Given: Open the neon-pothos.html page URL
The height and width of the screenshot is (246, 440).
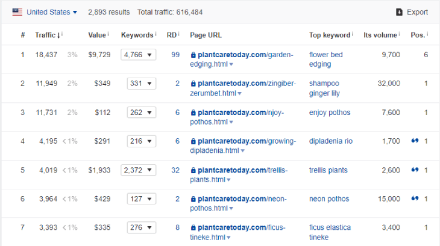Looking at the screenshot, I should click(x=238, y=203).
